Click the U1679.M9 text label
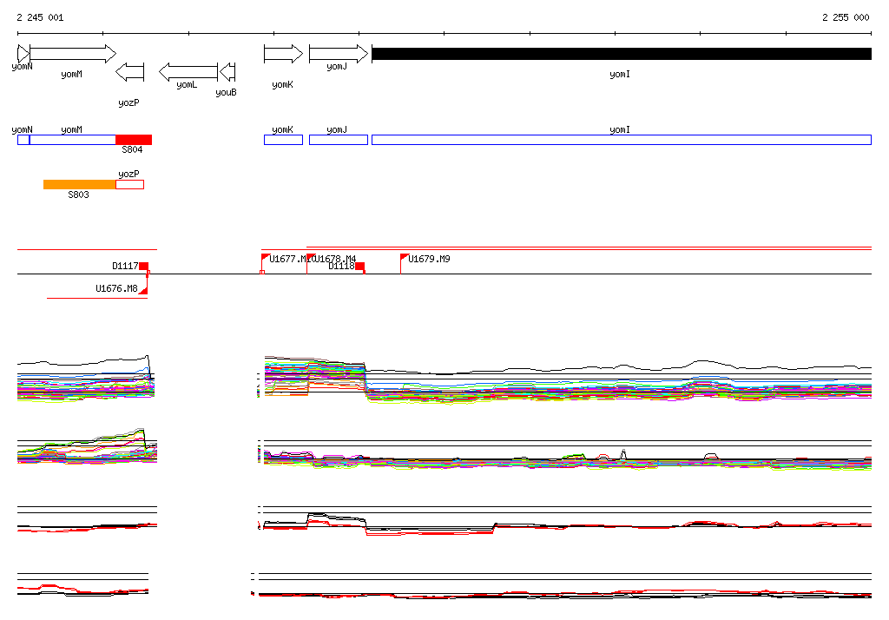Image resolution: width=889 pixels, height=620 pixels. (x=429, y=259)
